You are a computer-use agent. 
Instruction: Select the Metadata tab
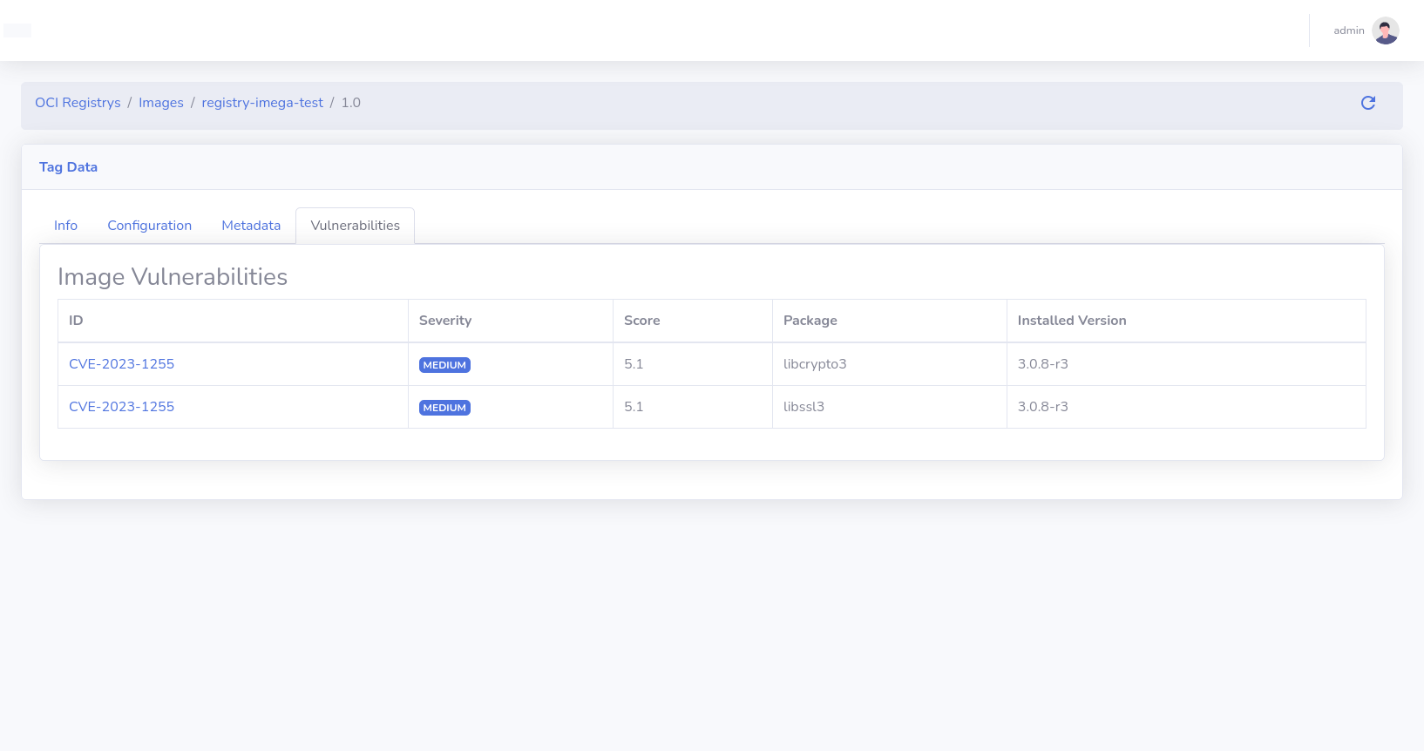[x=251, y=226]
